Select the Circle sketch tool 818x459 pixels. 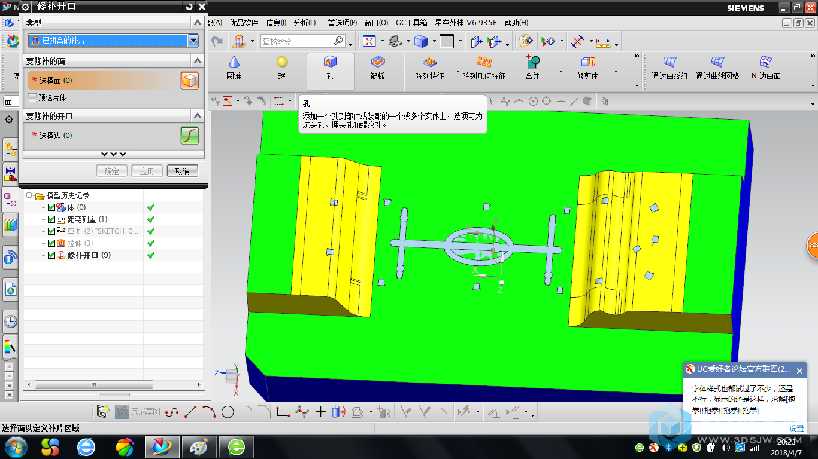(228, 412)
